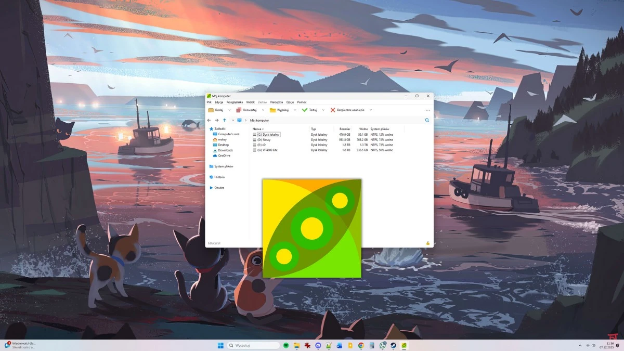Open the Narzędzia menu
The height and width of the screenshot is (351, 624).
click(x=276, y=102)
